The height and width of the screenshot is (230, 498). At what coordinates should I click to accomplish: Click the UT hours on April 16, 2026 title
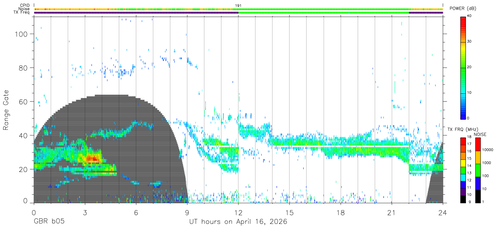coord(238,222)
